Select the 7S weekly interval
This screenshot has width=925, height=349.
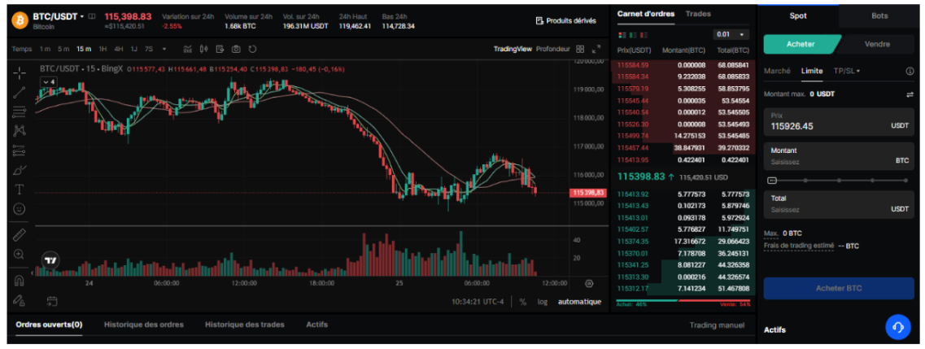[x=149, y=49]
